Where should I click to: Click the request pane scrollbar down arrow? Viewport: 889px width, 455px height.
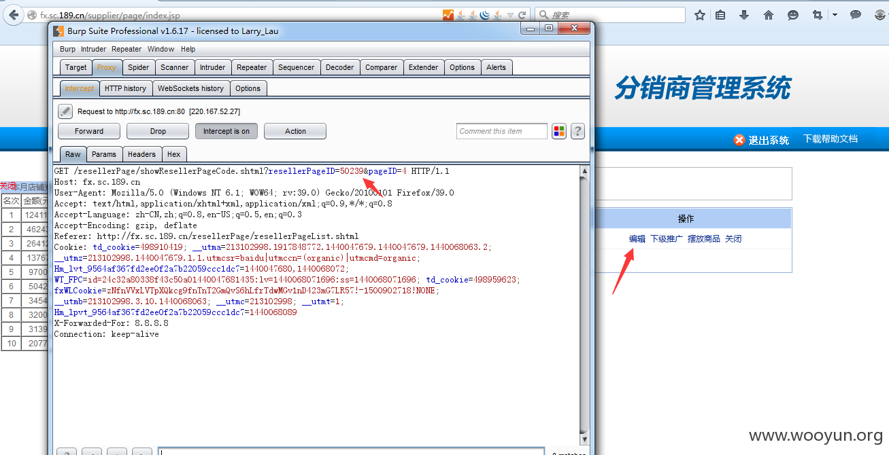click(x=584, y=439)
